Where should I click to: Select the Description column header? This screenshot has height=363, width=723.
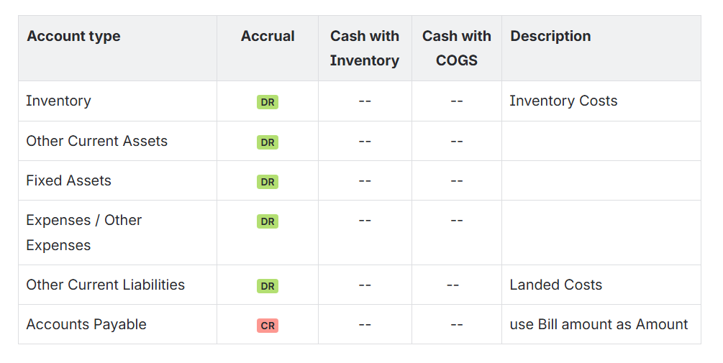click(550, 36)
